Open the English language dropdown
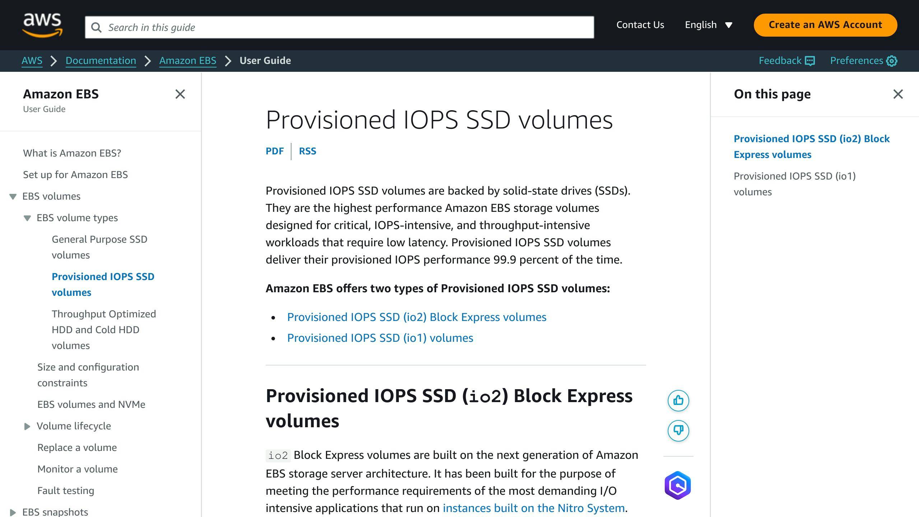This screenshot has width=919, height=517. coord(708,25)
